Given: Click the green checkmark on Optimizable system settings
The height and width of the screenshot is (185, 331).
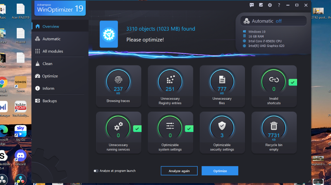Looking at the screenshot, I should coord(189,129).
